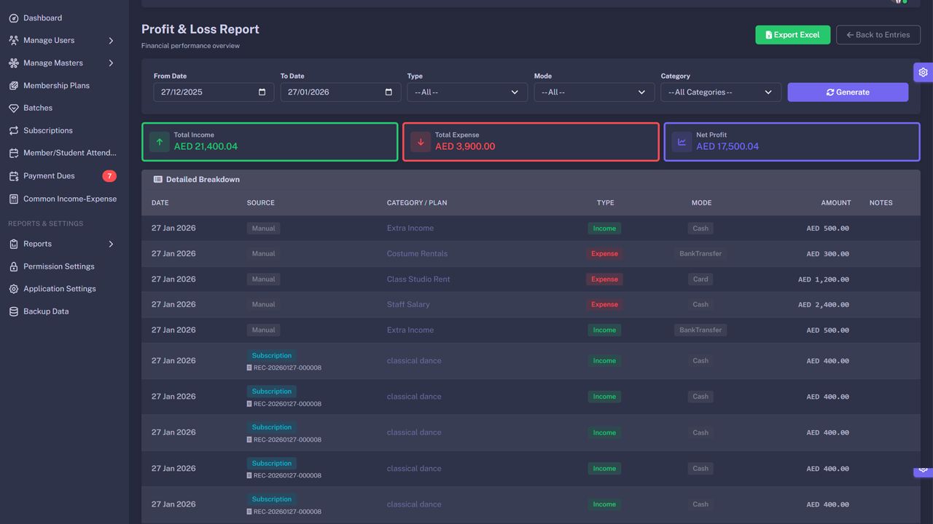Open the Type filter dropdown
Image resolution: width=933 pixels, height=524 pixels.
point(466,92)
